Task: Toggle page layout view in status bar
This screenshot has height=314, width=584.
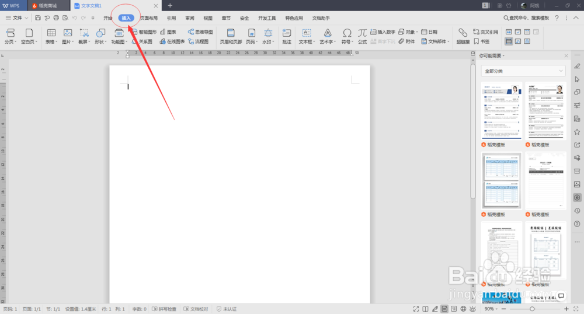Action: click(x=444, y=309)
